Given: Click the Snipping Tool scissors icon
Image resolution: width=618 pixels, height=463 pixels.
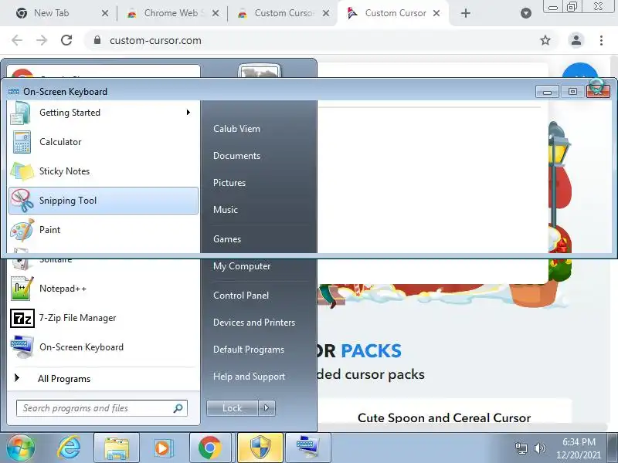Looking at the screenshot, I should 22,201.
